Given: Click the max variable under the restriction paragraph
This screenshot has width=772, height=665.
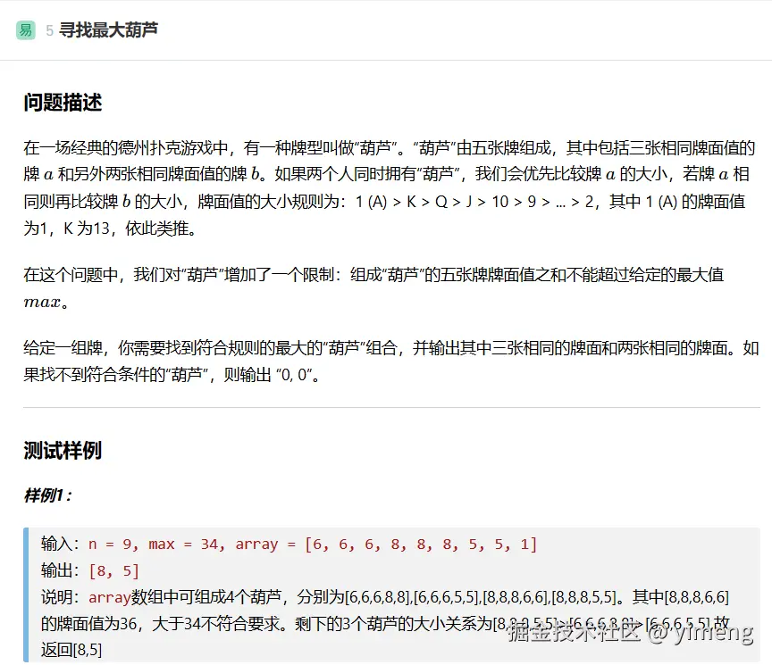Looking at the screenshot, I should tap(42, 302).
